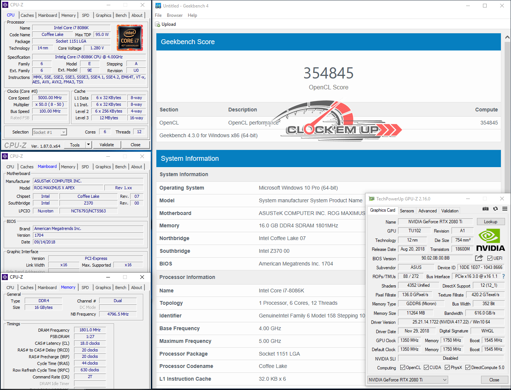The width and height of the screenshot is (511, 390).
Task: Refresh GPU-Z data using the refresh icon
Action: point(495,209)
